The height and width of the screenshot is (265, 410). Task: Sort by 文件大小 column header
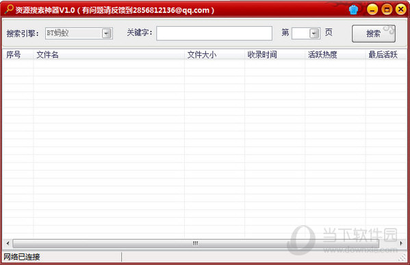pyautogui.click(x=214, y=55)
